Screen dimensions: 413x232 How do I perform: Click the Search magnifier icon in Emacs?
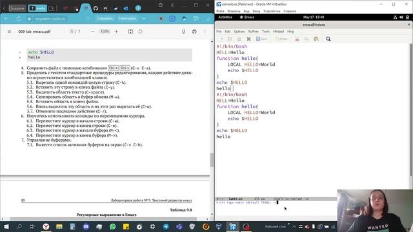click(328, 39)
